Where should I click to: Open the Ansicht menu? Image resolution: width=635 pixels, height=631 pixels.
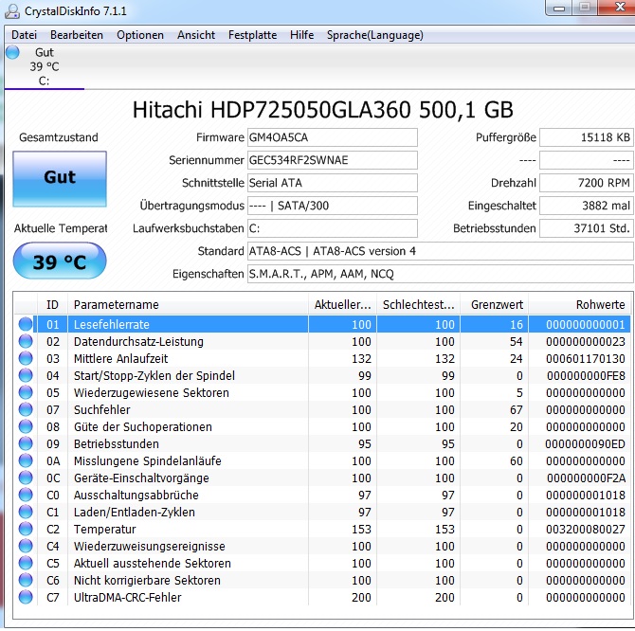click(196, 35)
